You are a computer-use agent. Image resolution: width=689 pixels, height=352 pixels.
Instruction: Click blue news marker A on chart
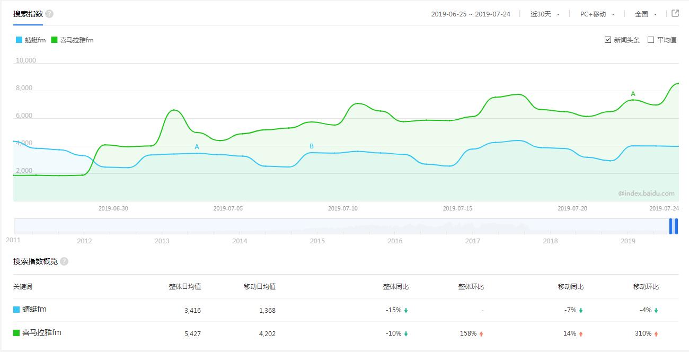[x=197, y=147]
